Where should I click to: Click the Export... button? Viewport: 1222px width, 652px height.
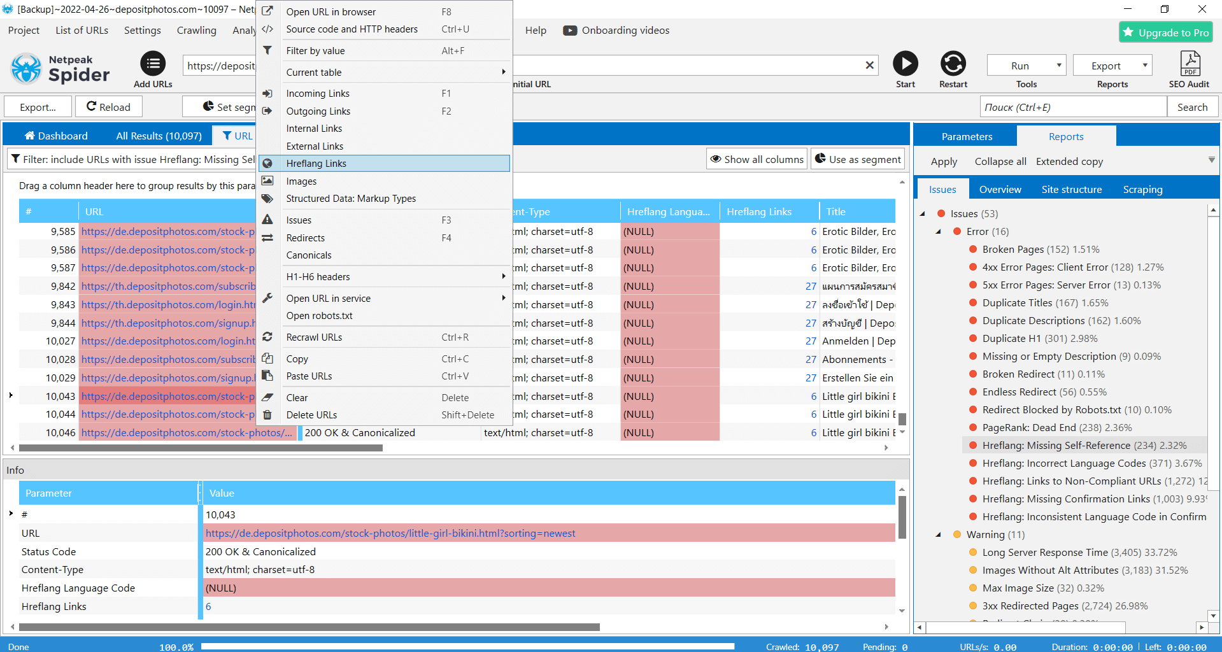[38, 107]
